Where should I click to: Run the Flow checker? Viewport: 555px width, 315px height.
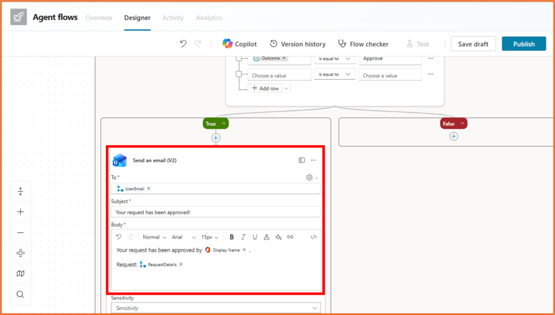[362, 44]
